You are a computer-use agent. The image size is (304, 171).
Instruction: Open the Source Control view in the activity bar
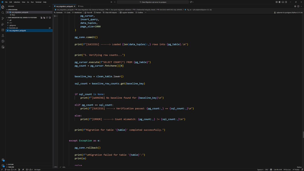click(x=3, y=18)
